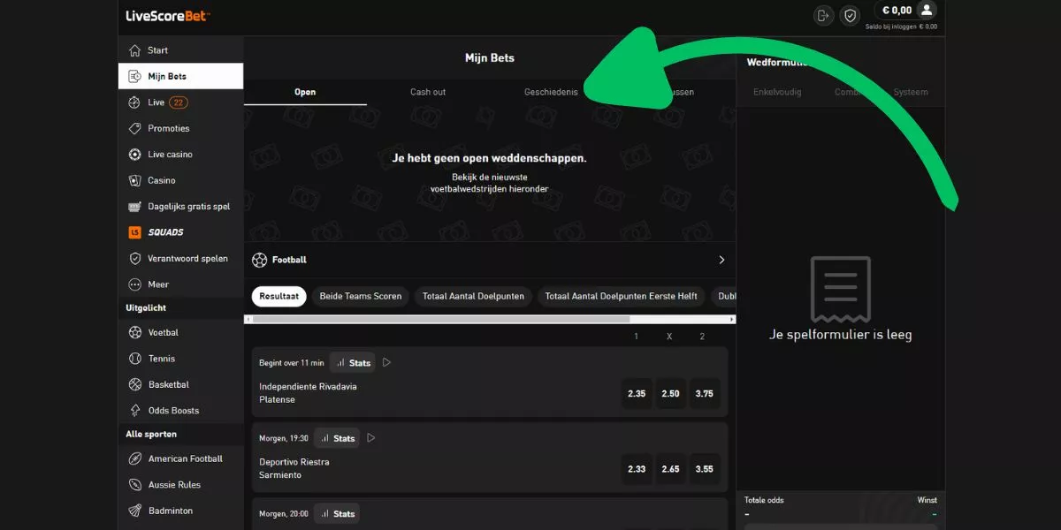Select Aussie Rules sport
Screen dimensions: 1061x530
tap(180, 485)
